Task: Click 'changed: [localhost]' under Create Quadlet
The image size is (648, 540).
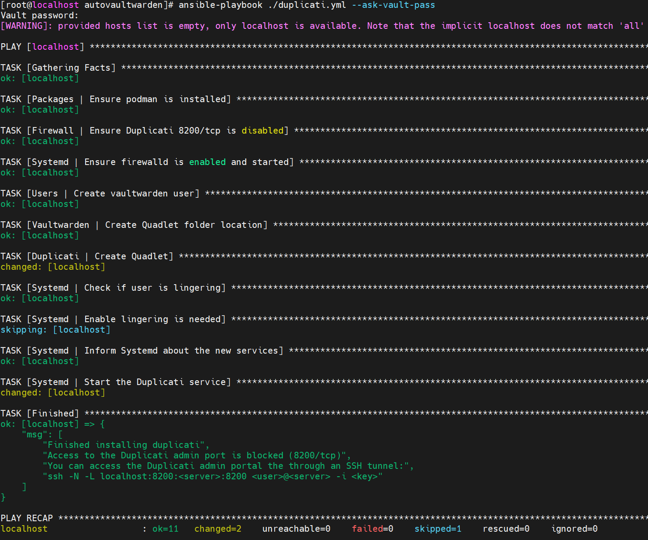Action: [x=53, y=267]
